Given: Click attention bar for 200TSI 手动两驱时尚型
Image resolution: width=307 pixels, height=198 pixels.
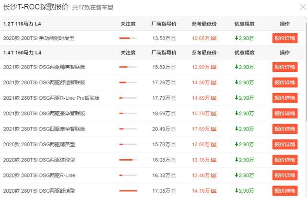Looking at the screenshot, I should pyautogui.click(x=128, y=38).
